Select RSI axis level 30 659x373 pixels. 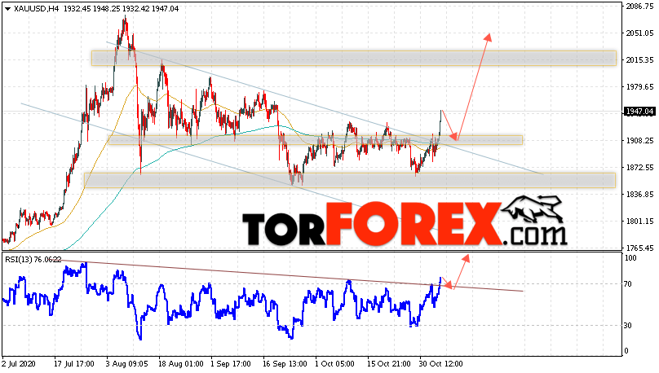pyautogui.click(x=628, y=326)
